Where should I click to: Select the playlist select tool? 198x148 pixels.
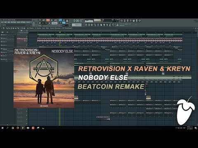click(x=20, y=28)
